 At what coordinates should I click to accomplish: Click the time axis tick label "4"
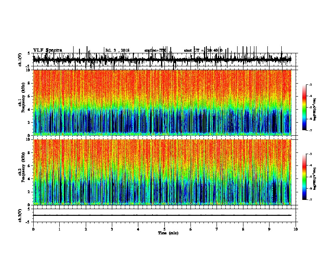point(138,229)
